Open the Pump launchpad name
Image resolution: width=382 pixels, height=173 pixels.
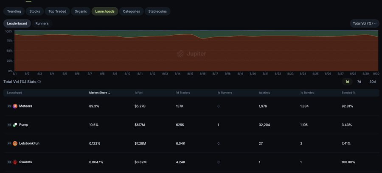pos(24,125)
